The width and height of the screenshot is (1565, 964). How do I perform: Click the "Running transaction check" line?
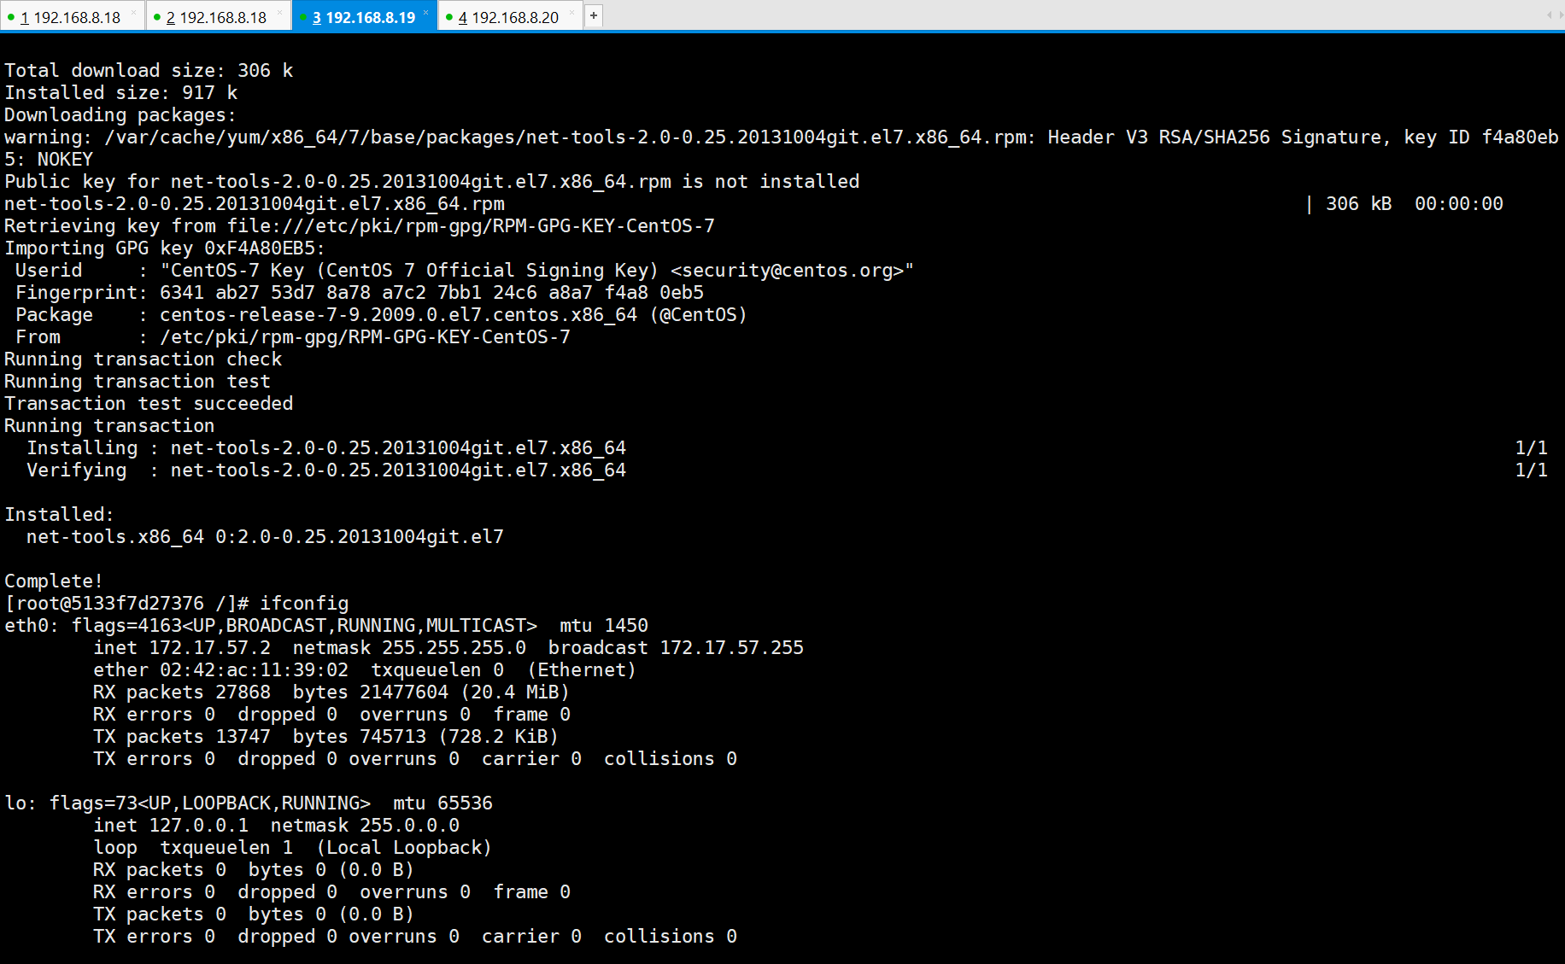[x=144, y=359]
